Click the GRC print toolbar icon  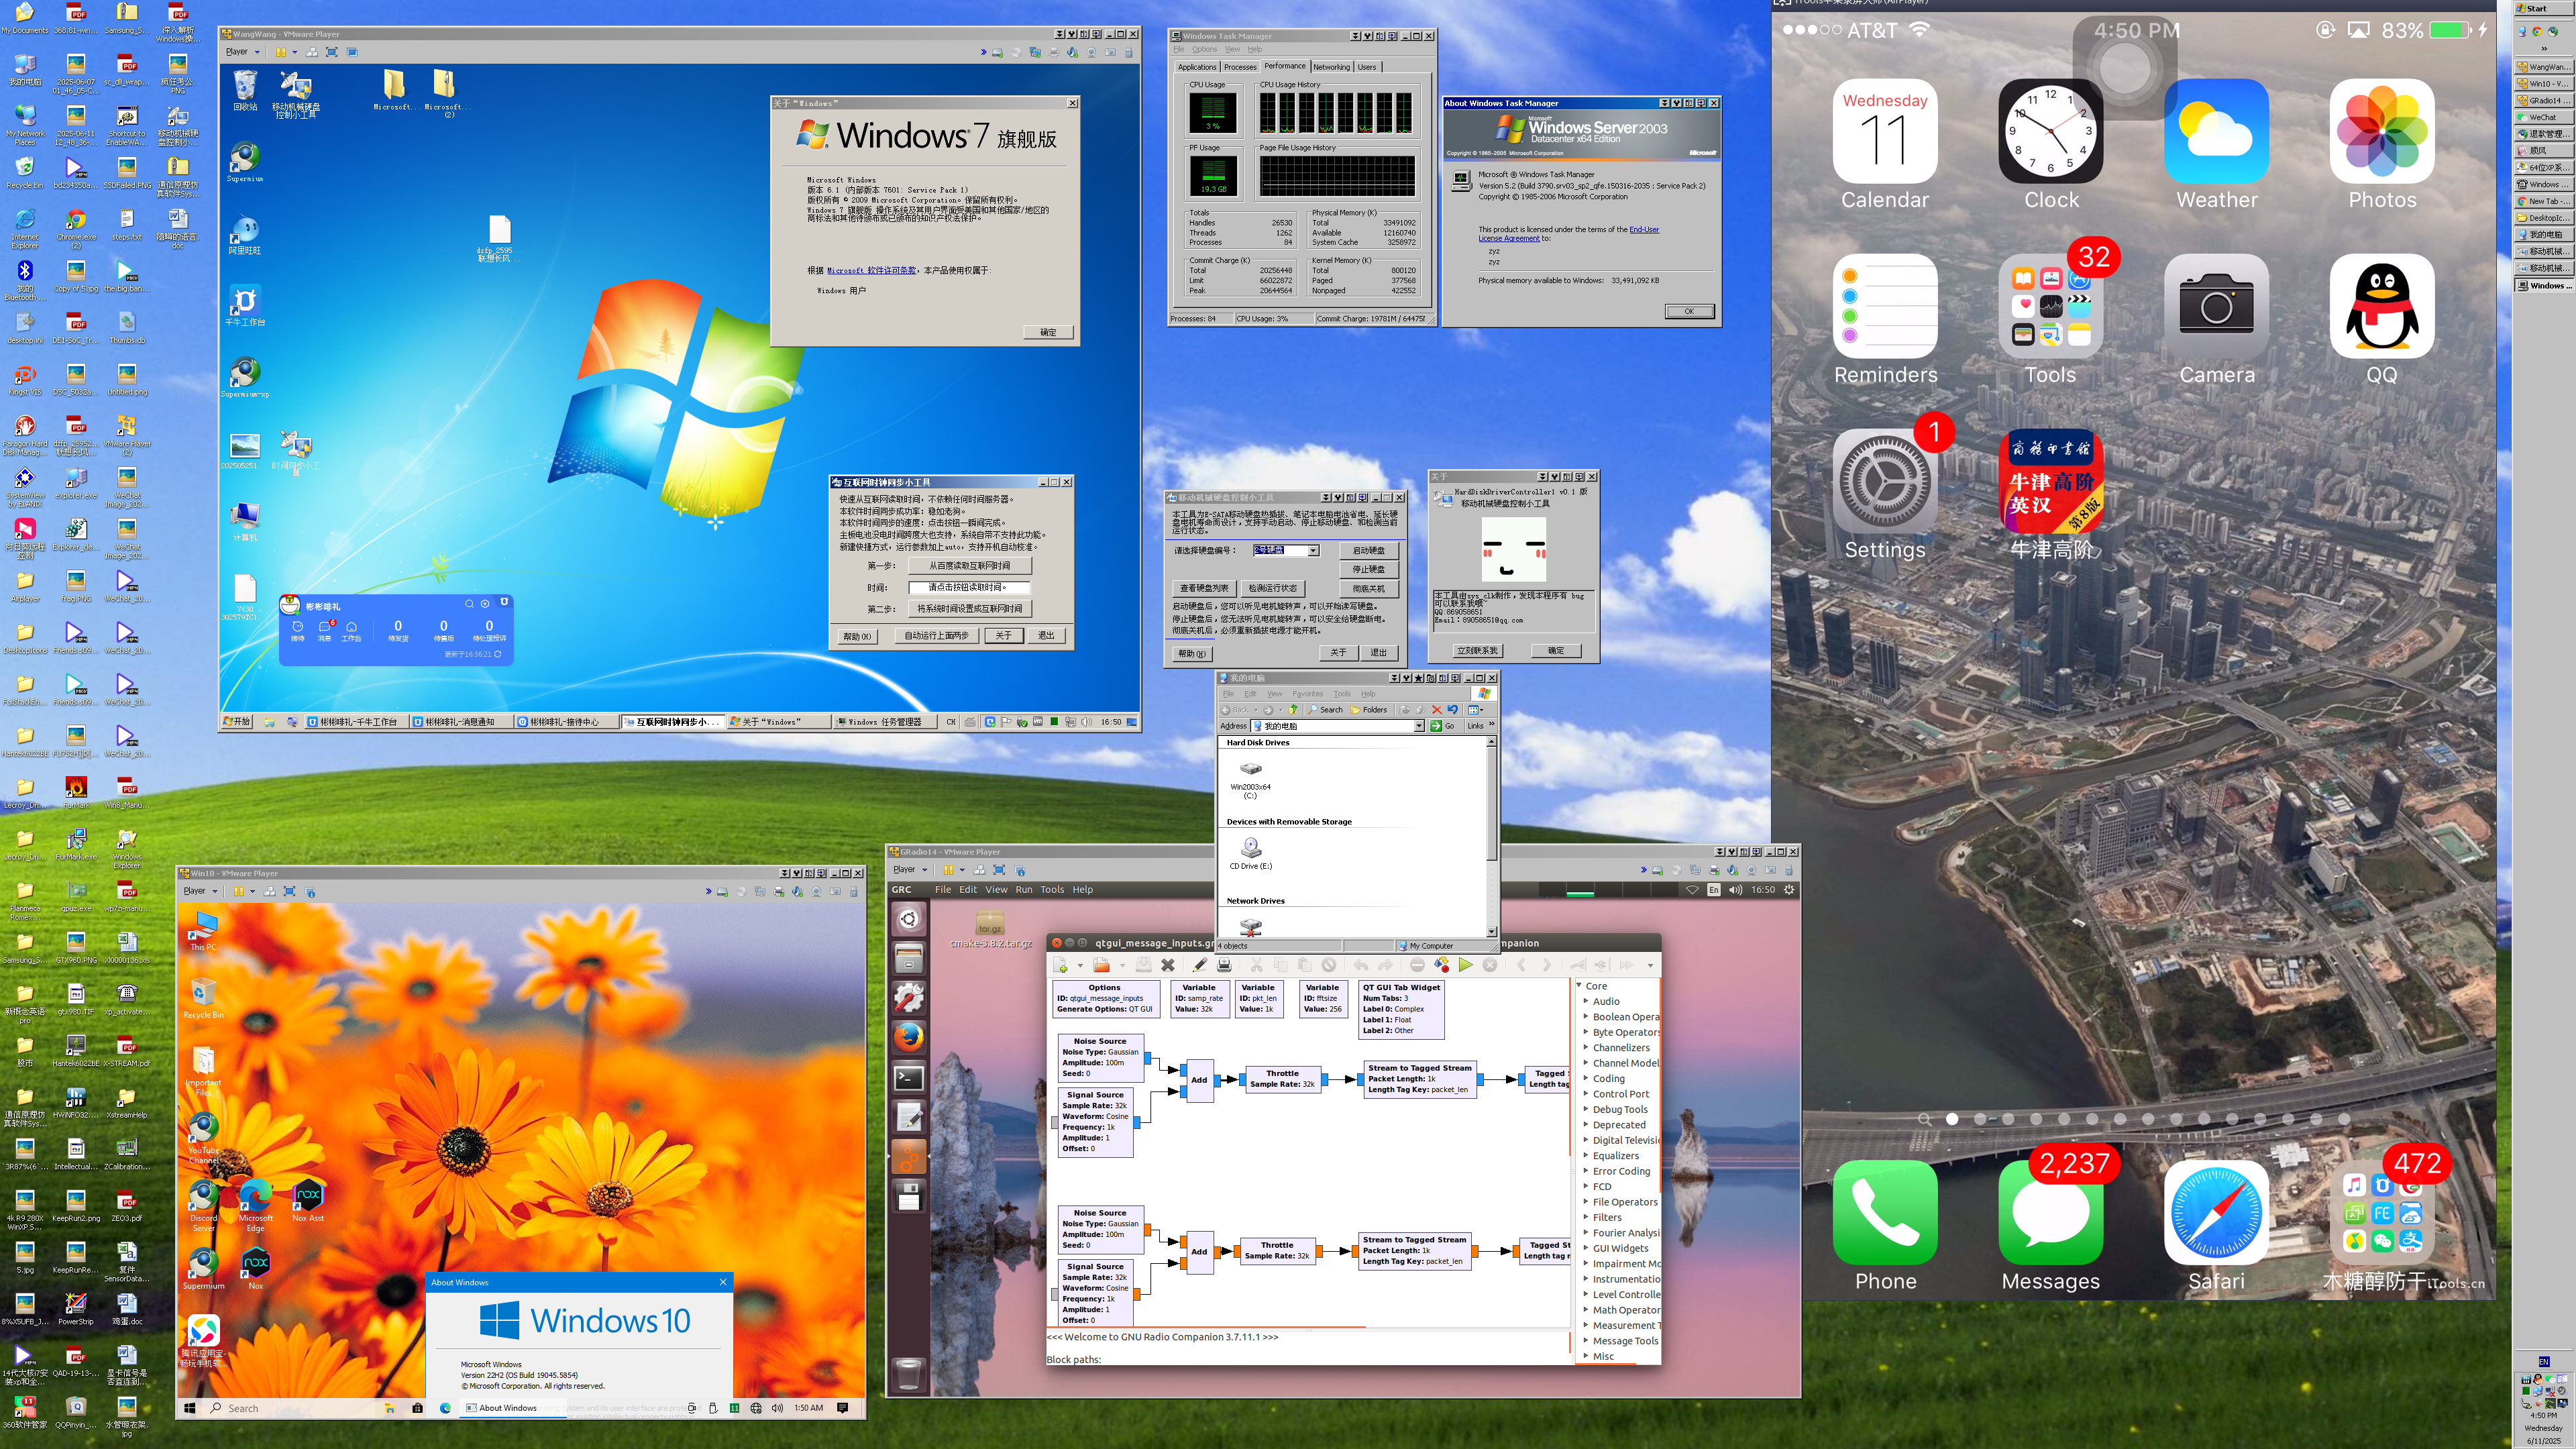[x=1223, y=965]
